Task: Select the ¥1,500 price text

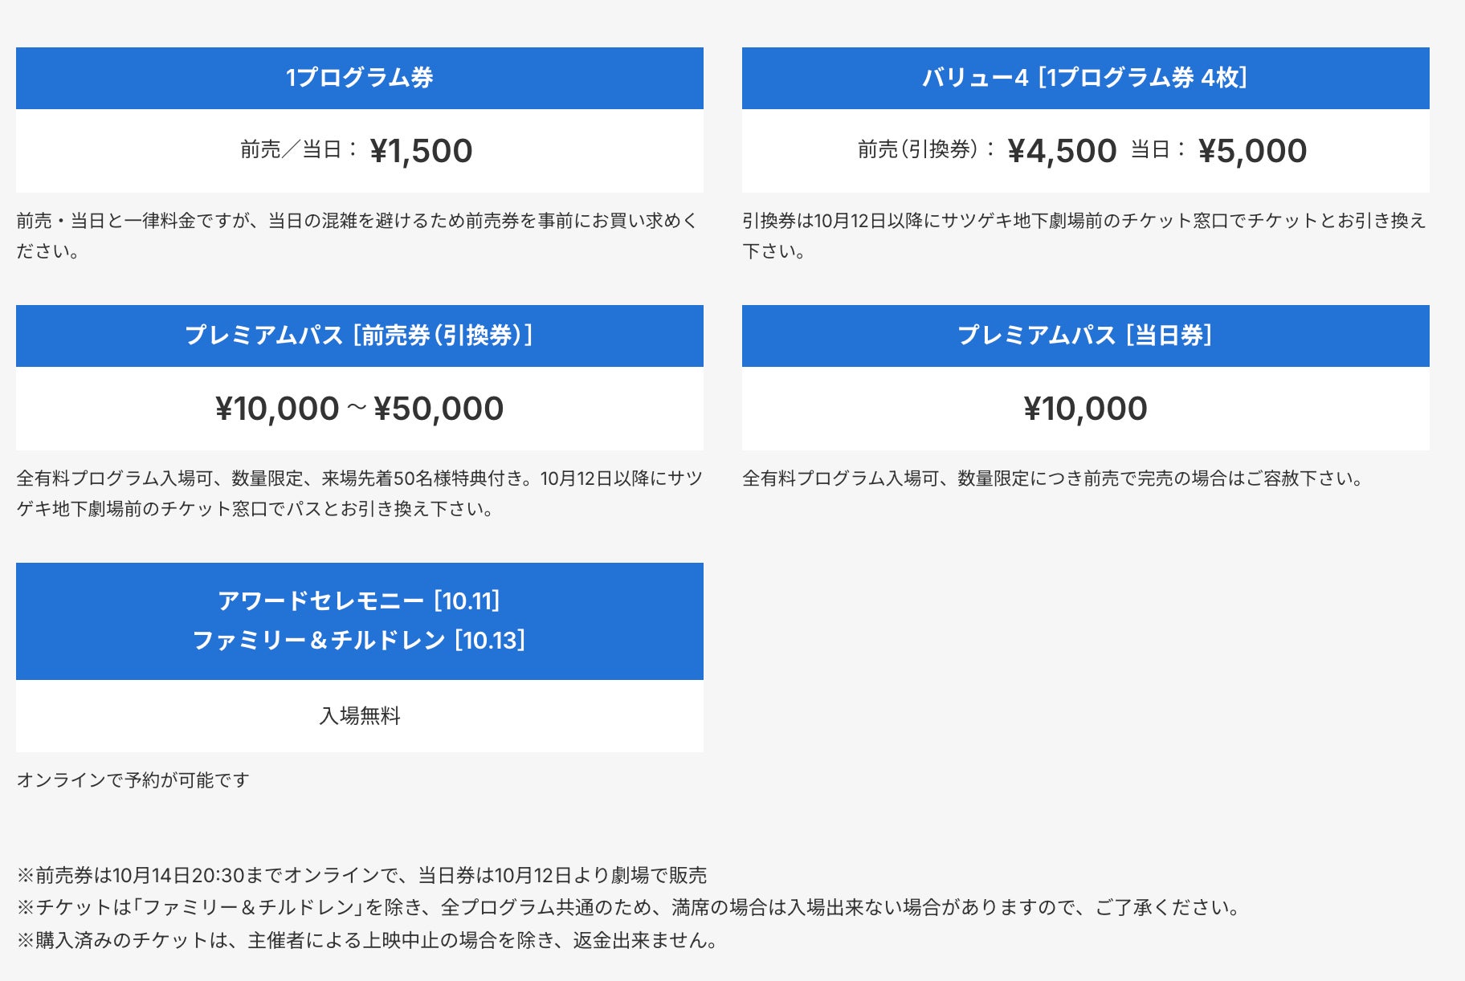Action: click(421, 151)
